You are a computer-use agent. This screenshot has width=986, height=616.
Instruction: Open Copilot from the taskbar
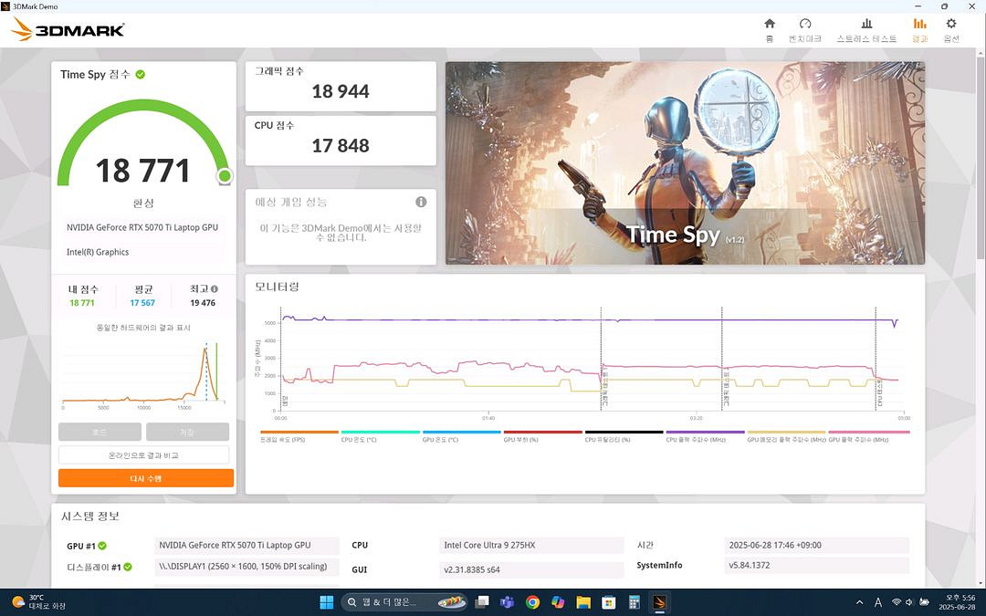pos(558,602)
